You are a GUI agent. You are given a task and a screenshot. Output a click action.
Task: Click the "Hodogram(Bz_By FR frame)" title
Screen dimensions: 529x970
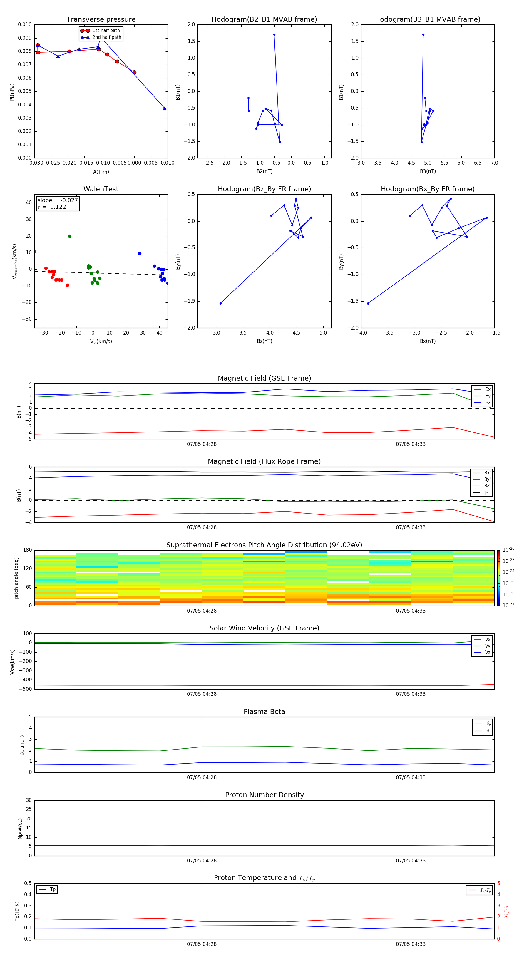pos(264,189)
